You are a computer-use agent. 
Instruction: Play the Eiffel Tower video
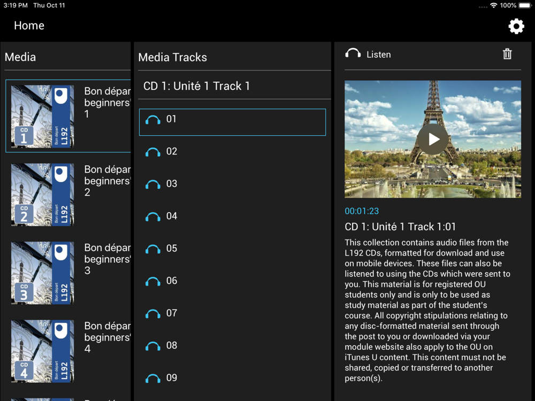[433, 139]
